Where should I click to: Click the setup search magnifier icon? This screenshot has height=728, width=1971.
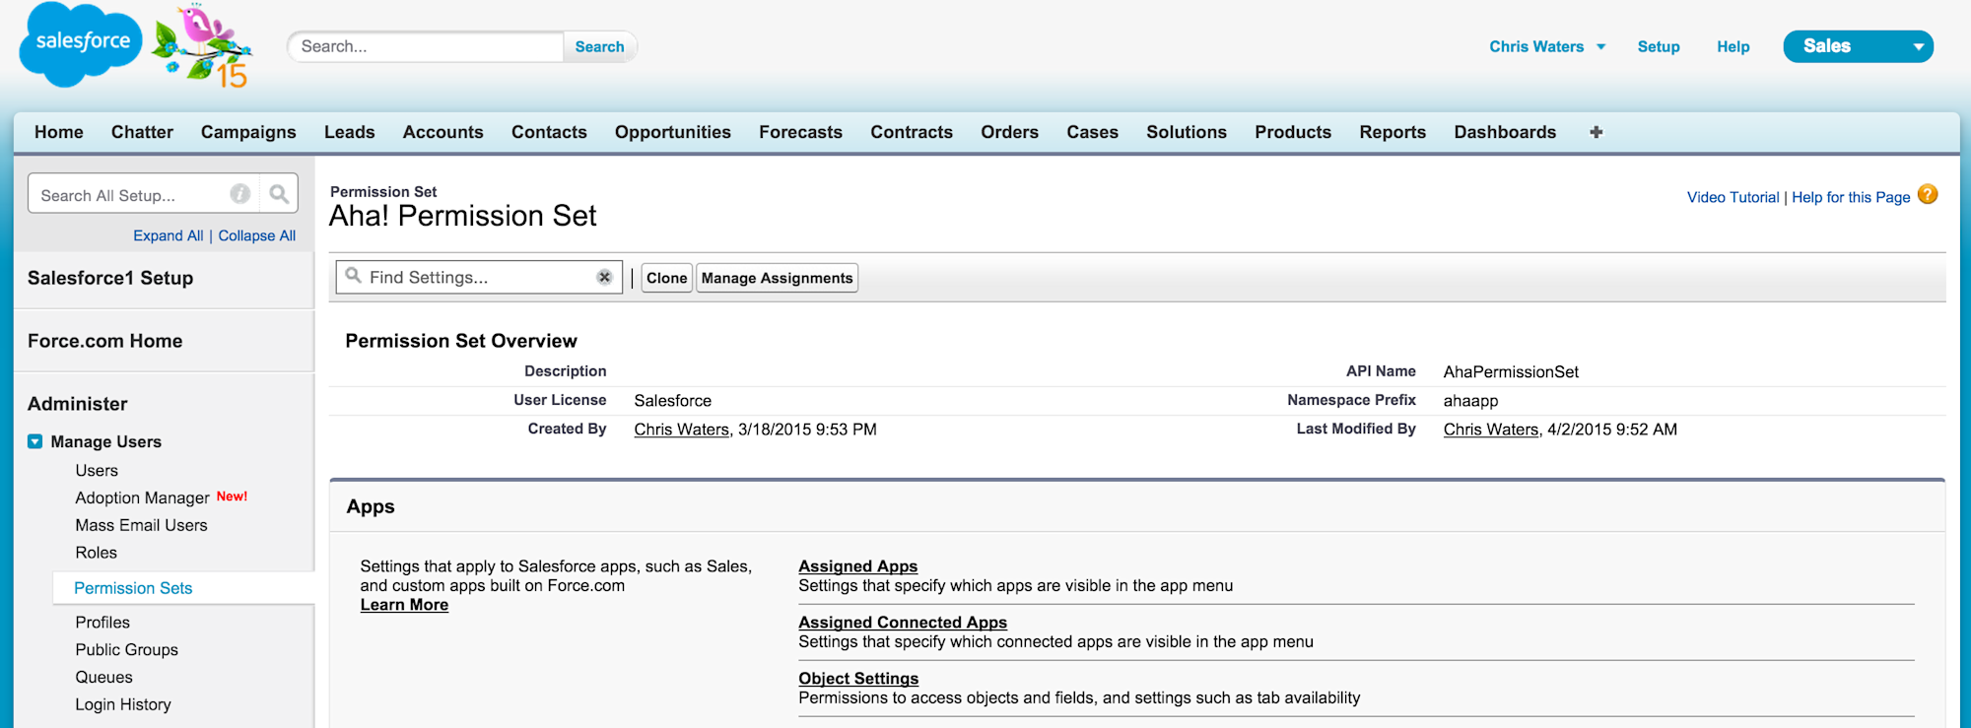(279, 194)
